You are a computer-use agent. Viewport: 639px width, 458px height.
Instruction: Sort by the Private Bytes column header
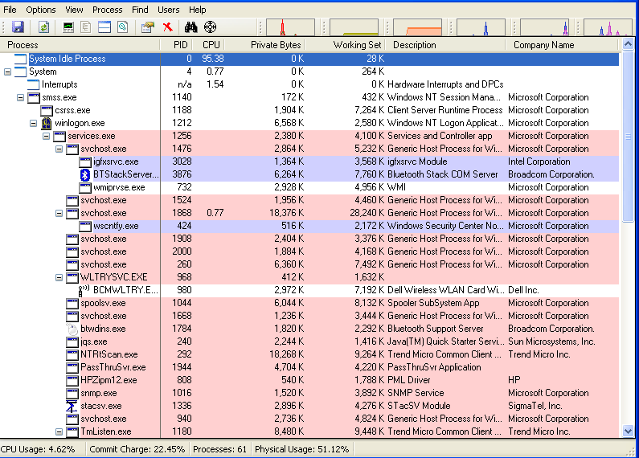265,45
